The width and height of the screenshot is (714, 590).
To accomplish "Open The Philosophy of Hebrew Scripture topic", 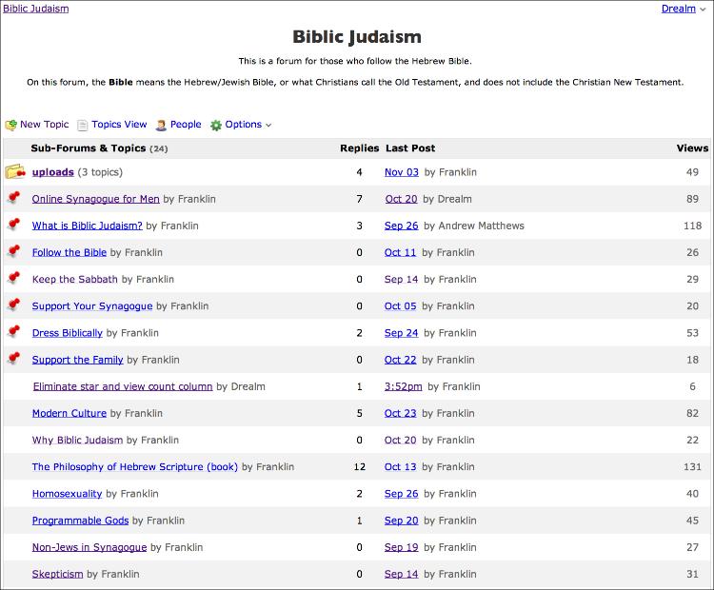I will pos(134,467).
